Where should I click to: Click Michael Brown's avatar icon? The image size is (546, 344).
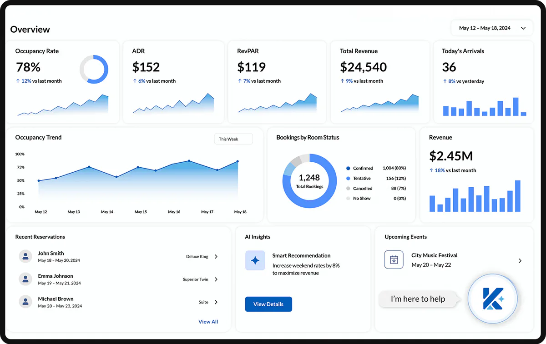coord(25,302)
